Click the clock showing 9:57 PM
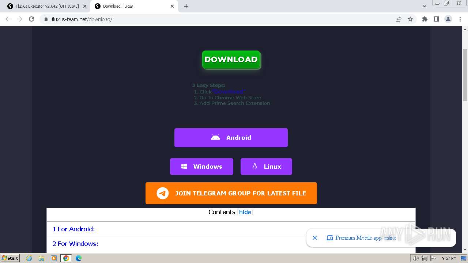This screenshot has height=263, width=468. coord(449,258)
